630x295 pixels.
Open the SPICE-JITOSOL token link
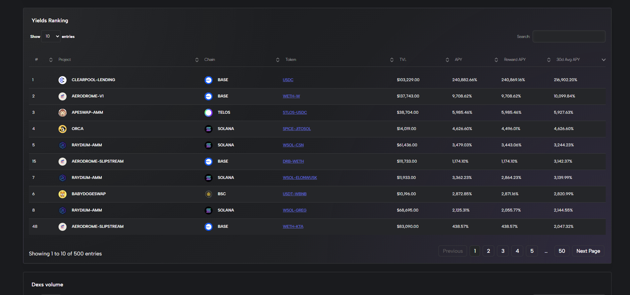(296, 129)
